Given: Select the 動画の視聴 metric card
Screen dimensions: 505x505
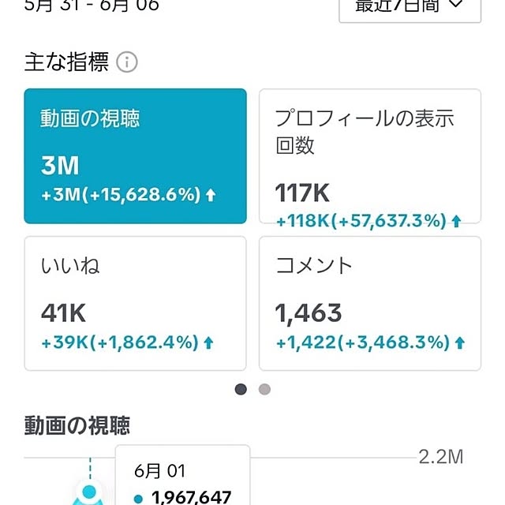Looking at the screenshot, I should click(x=135, y=156).
